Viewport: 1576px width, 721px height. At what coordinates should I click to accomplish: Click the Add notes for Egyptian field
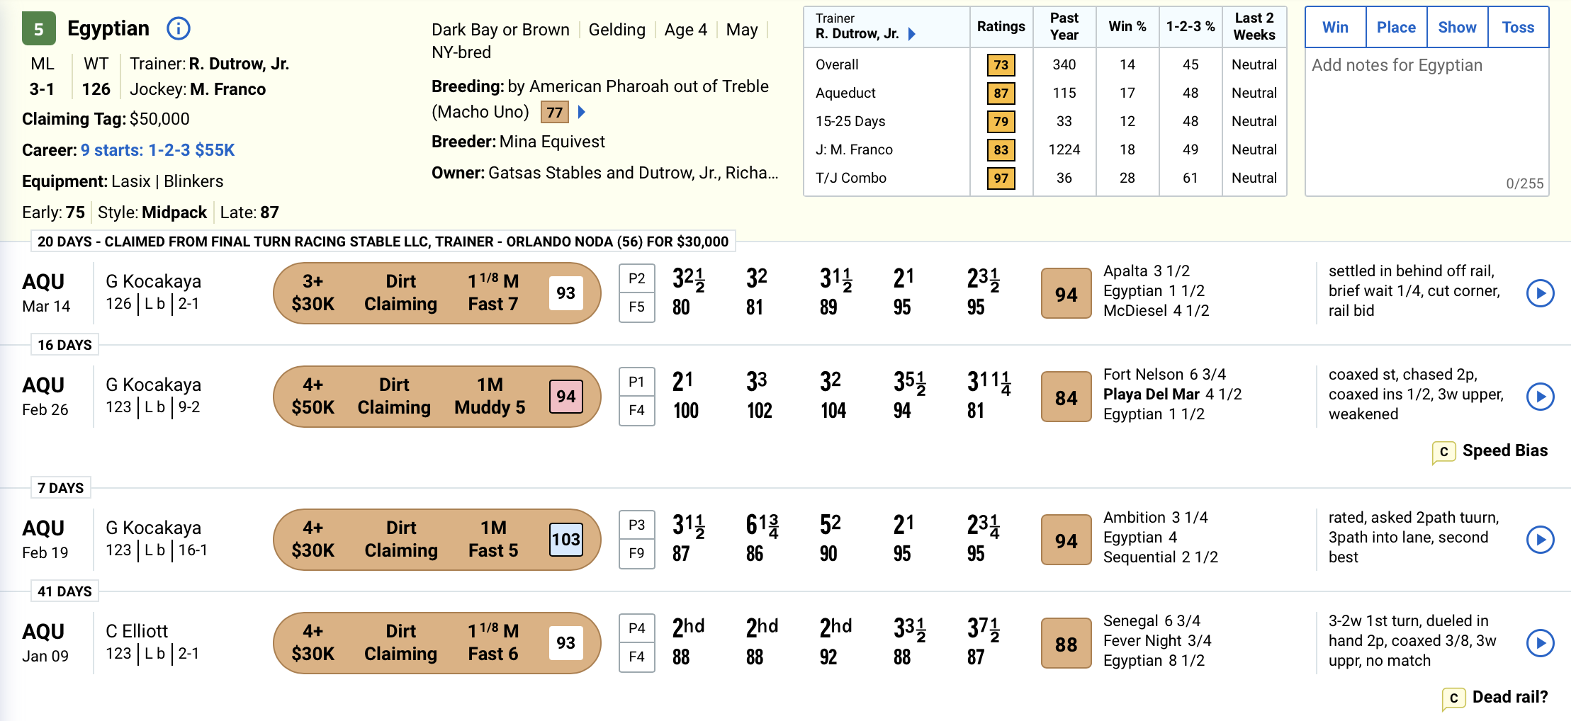pyautogui.click(x=1426, y=122)
